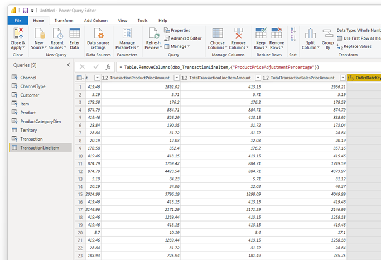
Task: Select the OrderDateKey column header
Action: tap(364, 78)
